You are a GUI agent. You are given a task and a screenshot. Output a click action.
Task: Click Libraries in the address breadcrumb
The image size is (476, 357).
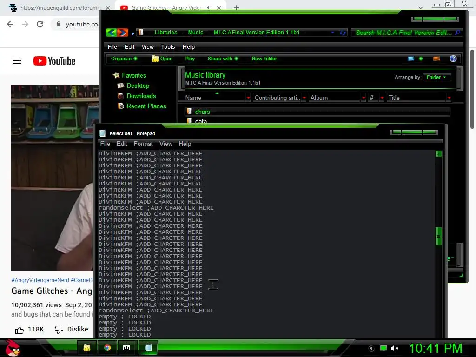click(166, 33)
